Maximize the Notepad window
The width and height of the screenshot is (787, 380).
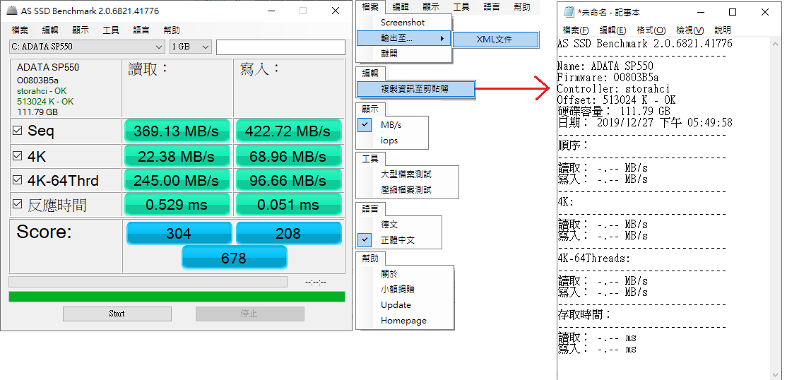click(x=733, y=12)
